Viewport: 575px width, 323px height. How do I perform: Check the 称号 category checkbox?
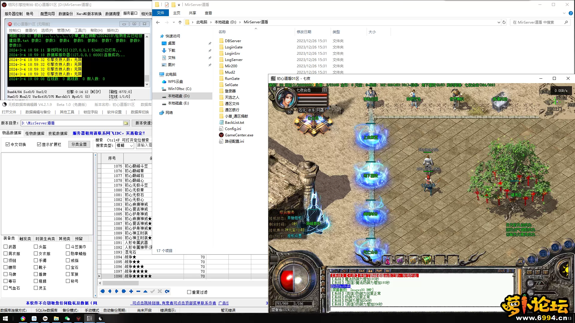pos(68,281)
